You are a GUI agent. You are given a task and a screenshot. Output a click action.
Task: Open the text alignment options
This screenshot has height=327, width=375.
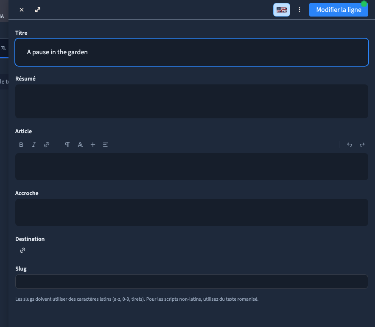tap(106, 145)
